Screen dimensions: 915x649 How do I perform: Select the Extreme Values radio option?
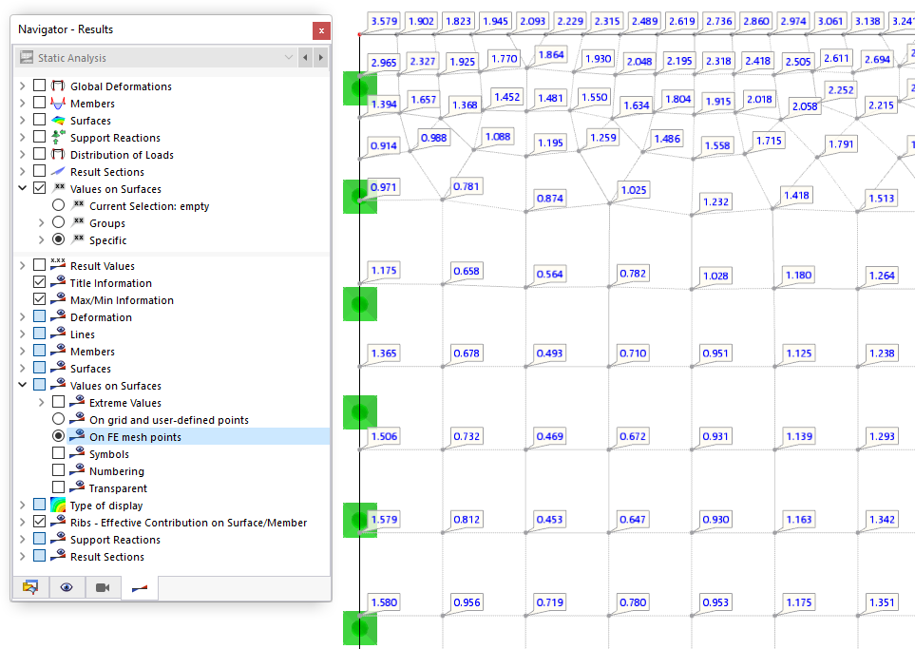click(x=57, y=402)
